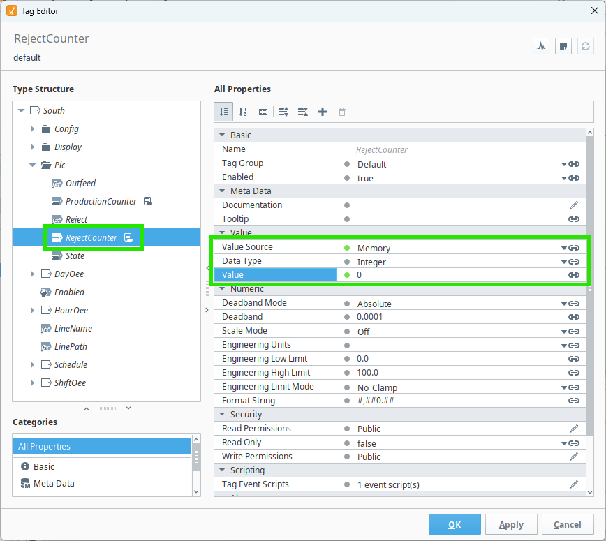
Task: Edit Documentation with the pencil icon
Action: coord(574,205)
